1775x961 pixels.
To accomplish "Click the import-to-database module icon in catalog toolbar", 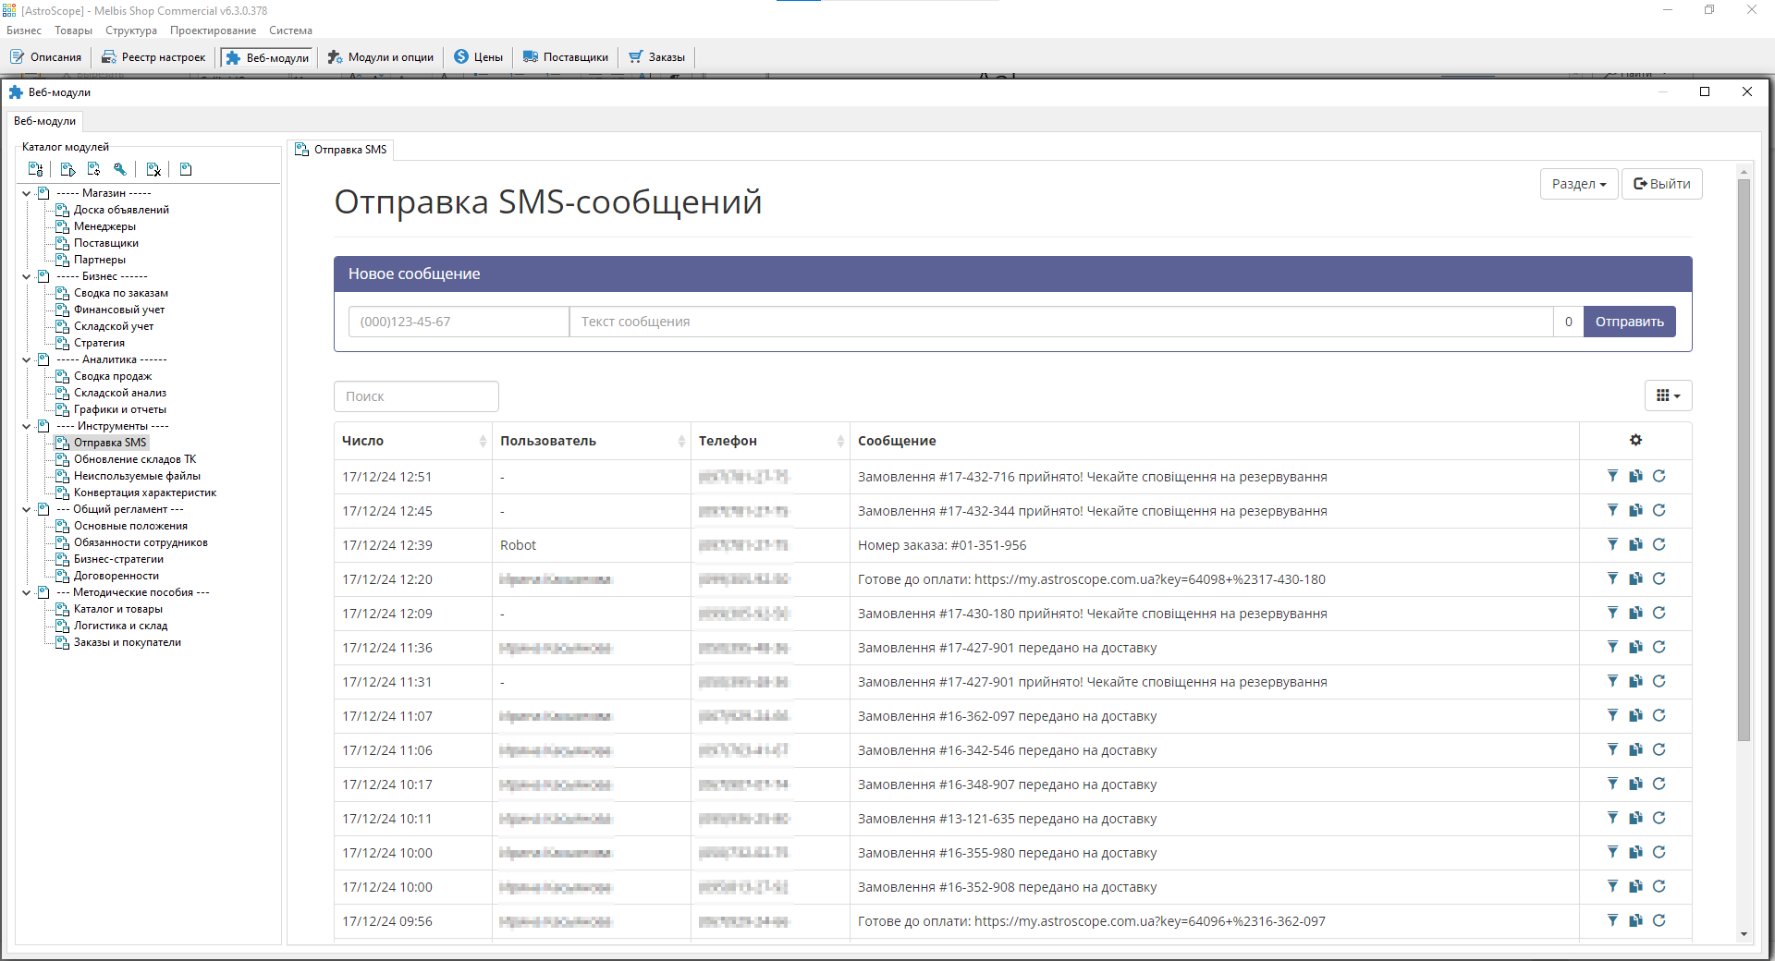I will pos(35,169).
